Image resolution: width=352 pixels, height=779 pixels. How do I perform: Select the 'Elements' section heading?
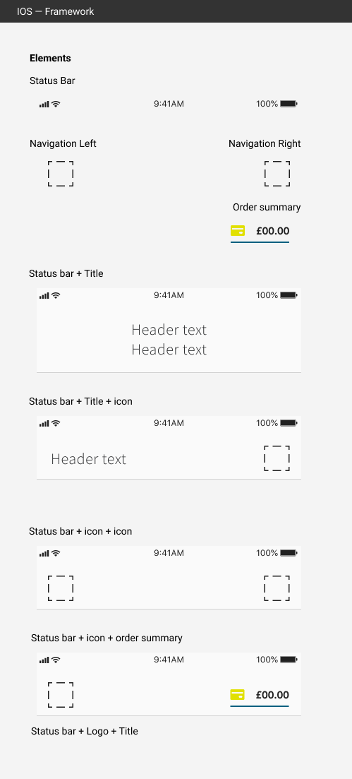click(50, 58)
